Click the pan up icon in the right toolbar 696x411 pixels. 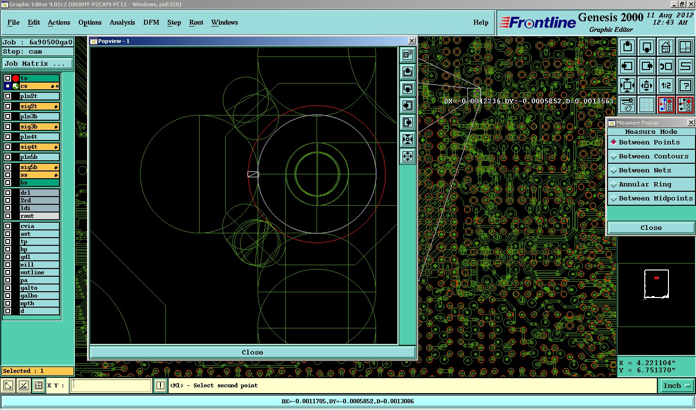pyautogui.click(x=627, y=47)
